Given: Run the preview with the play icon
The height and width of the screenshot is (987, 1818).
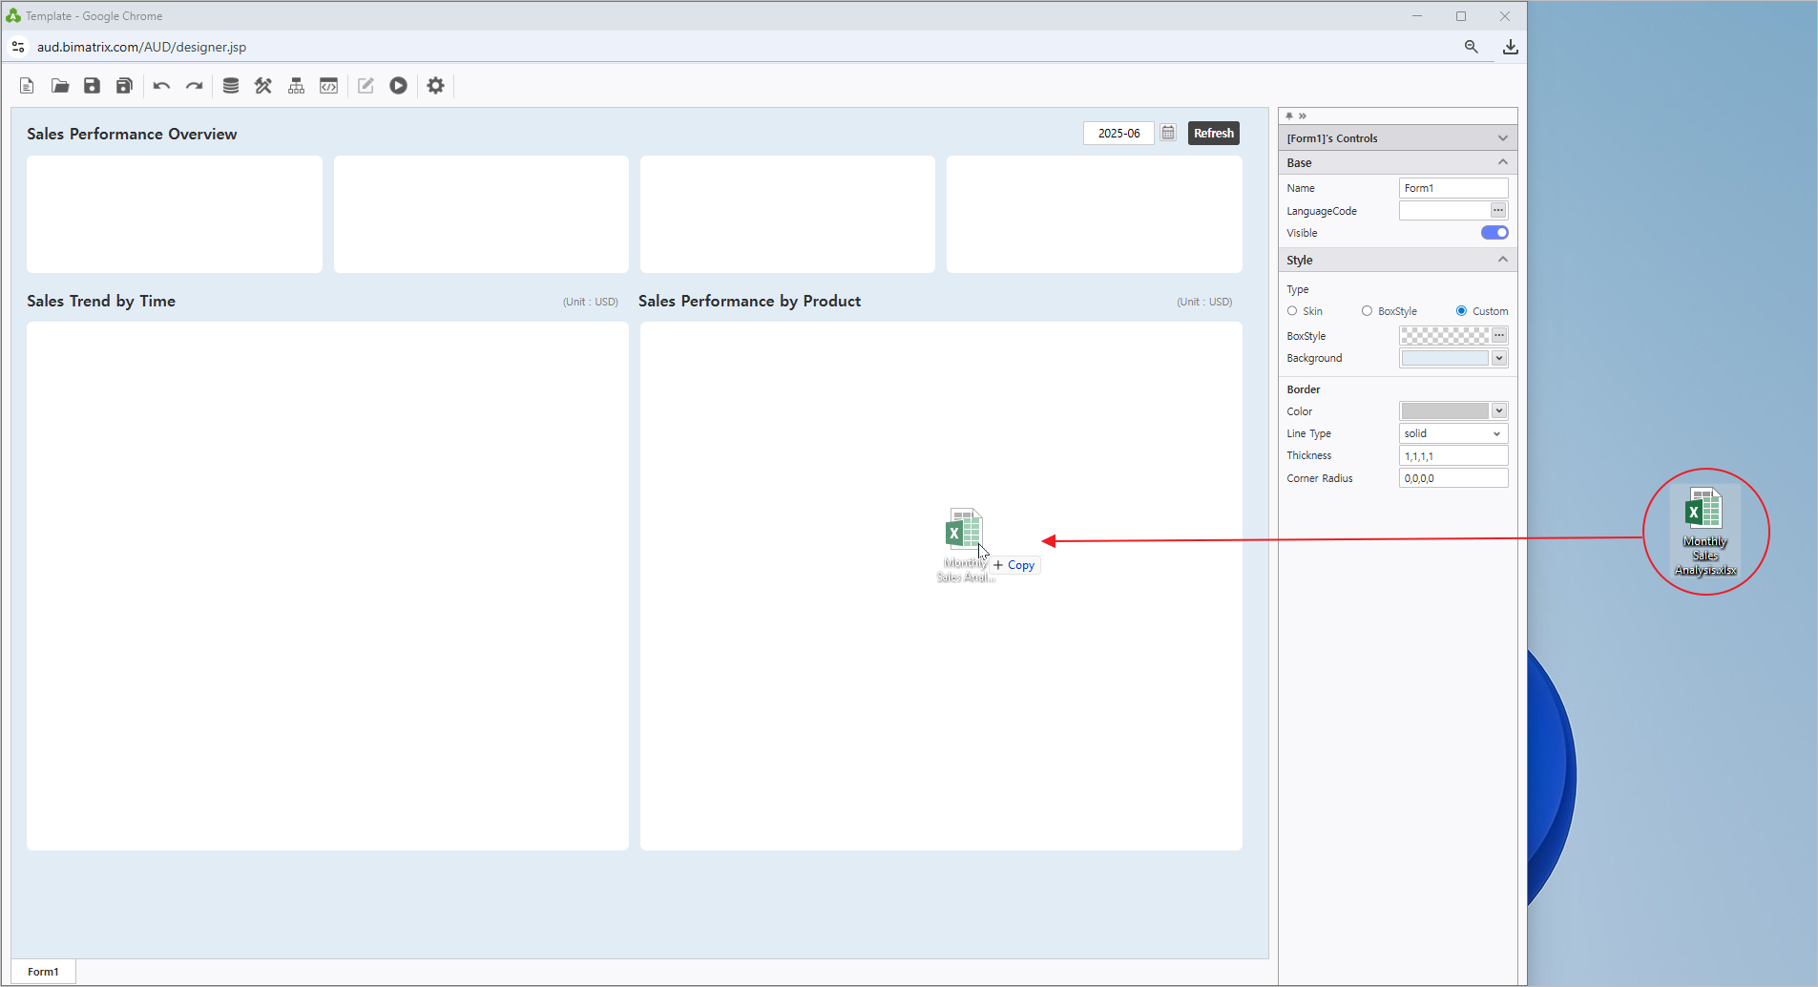Looking at the screenshot, I should 398,86.
